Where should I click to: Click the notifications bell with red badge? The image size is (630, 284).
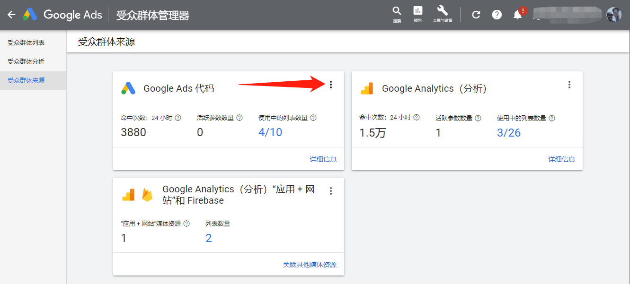[517, 15]
